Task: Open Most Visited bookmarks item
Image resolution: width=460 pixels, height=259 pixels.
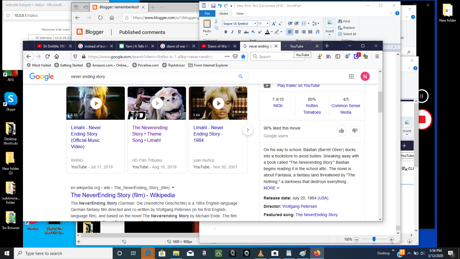Action: pyautogui.click(x=39, y=65)
